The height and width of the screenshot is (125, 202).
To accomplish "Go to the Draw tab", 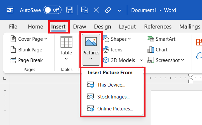I will [80, 27].
